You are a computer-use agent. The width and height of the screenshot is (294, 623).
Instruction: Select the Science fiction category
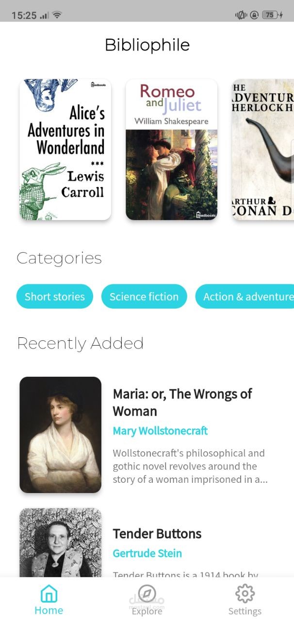144,296
